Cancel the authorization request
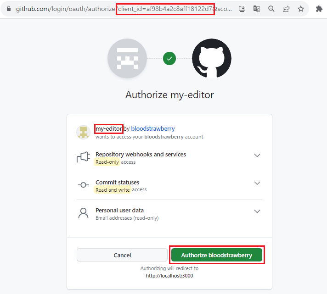Viewport: 327px width, 294px height. [122, 255]
